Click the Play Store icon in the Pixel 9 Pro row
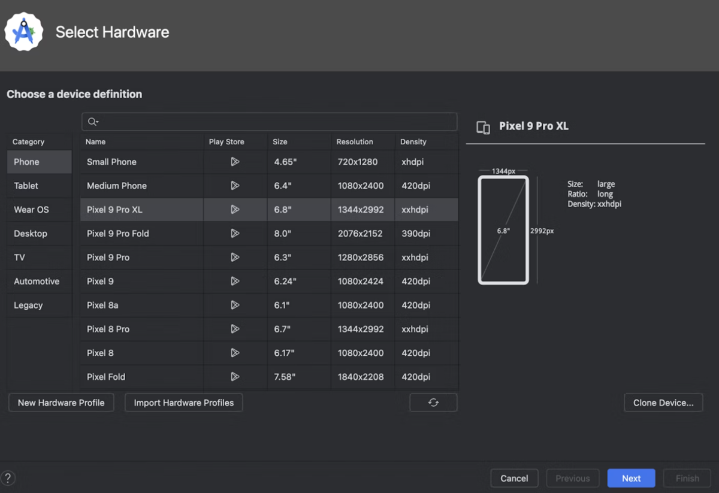This screenshot has width=719, height=493. click(x=235, y=258)
